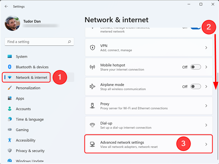Click the System monitor icon
This screenshot has width=219, height=164.
tap(10, 57)
